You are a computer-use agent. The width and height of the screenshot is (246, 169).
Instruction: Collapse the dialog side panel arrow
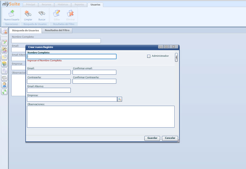tap(176, 57)
